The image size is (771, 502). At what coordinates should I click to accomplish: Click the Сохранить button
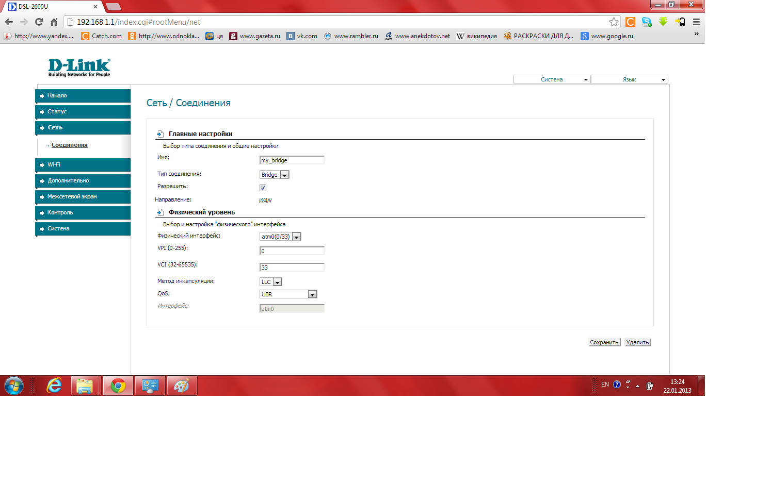point(604,342)
